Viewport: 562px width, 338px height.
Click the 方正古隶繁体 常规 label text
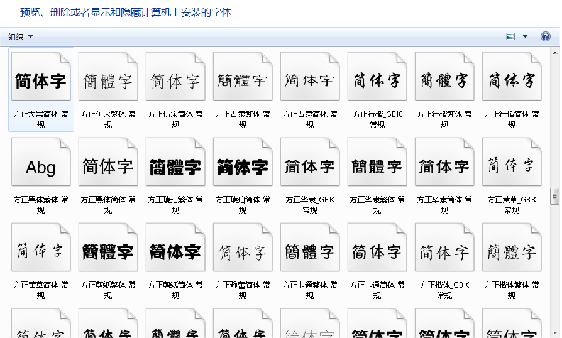(243, 119)
